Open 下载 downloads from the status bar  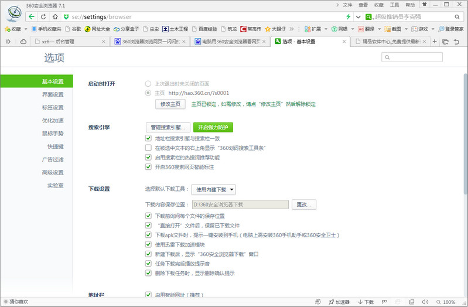pos(364,302)
